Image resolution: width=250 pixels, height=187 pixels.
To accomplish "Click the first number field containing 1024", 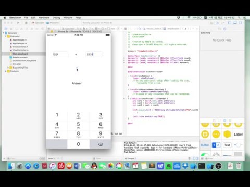I will point(60,54).
